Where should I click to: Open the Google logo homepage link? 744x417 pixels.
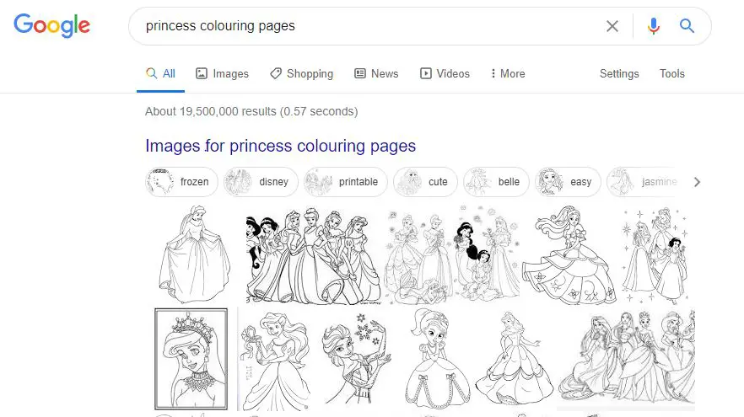coord(51,25)
